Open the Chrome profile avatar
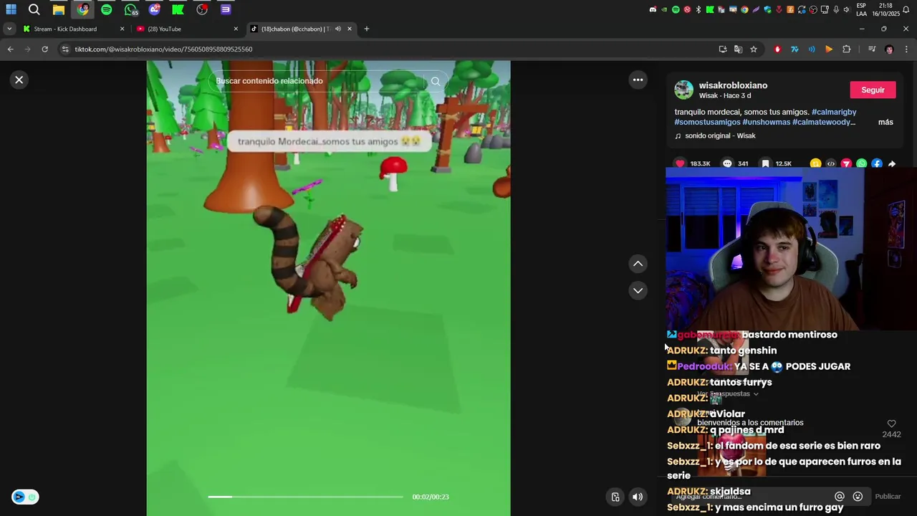Screen dimensions: 917x516 click(x=889, y=49)
